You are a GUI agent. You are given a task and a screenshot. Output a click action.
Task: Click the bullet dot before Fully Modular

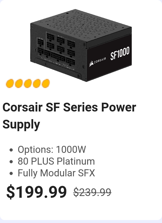click(x=11, y=173)
